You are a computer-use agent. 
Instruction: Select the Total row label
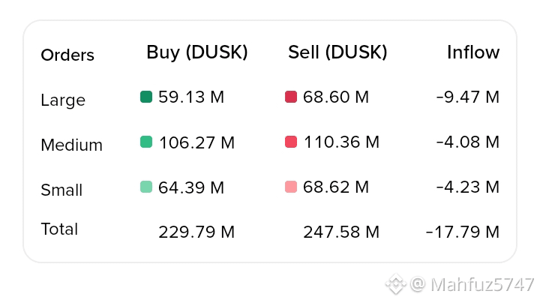coord(59,229)
